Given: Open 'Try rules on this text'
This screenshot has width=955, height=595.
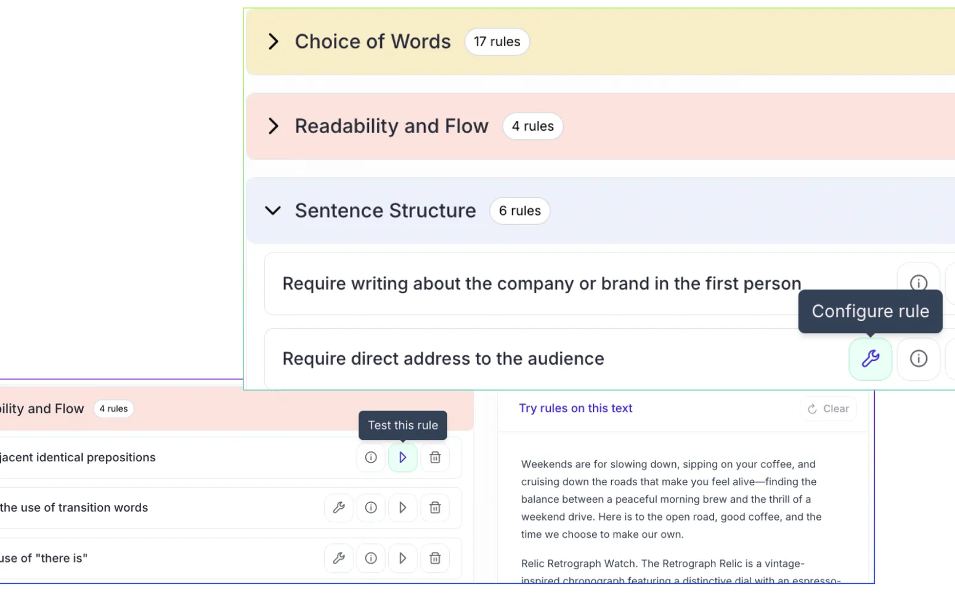Looking at the screenshot, I should [575, 408].
